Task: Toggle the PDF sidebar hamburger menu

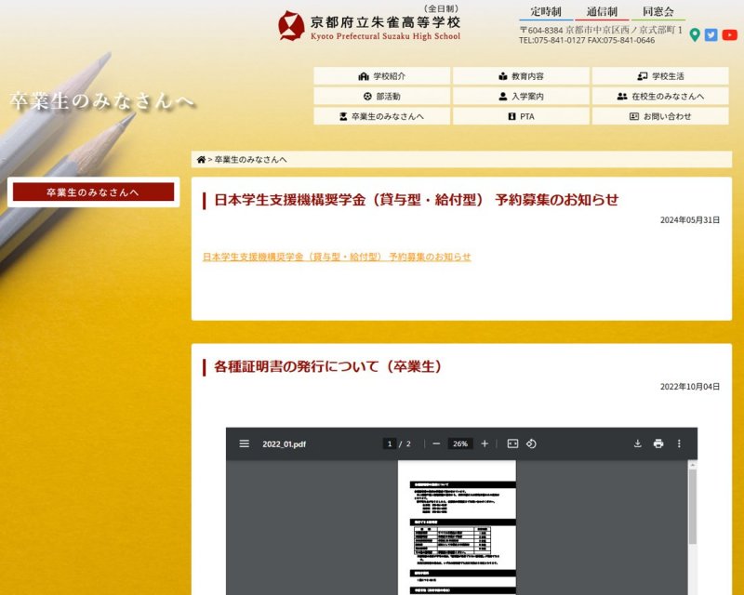Action: pyautogui.click(x=244, y=443)
